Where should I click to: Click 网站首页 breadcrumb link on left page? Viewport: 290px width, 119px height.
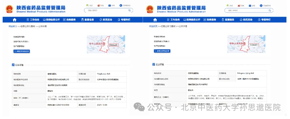(13, 26)
